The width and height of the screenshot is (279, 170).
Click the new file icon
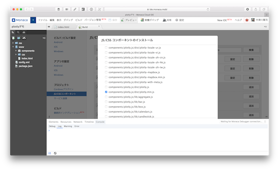[x=13, y=38]
